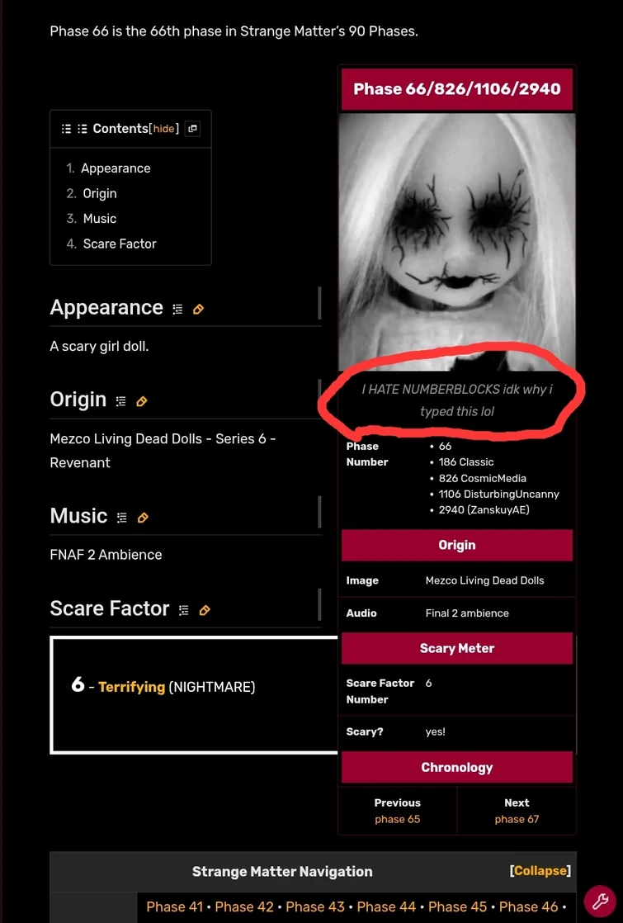Click the list icon beside Music heading
Screen dimensions: 623x923
(x=122, y=518)
